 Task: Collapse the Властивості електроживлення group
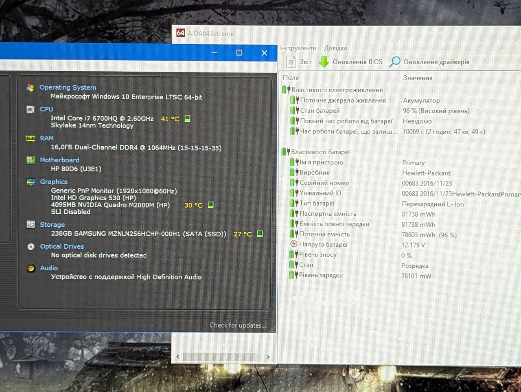(x=285, y=90)
